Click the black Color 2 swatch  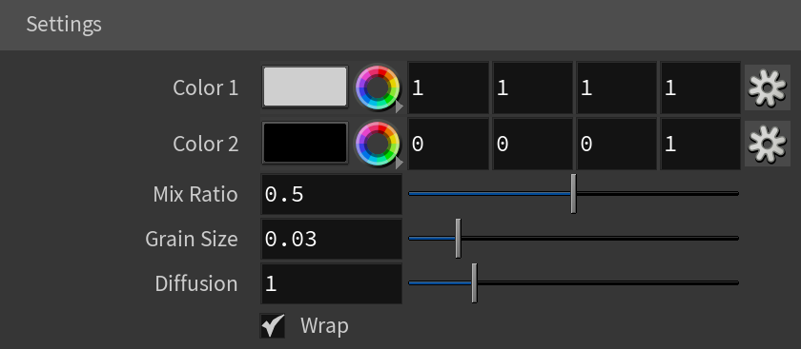point(305,143)
